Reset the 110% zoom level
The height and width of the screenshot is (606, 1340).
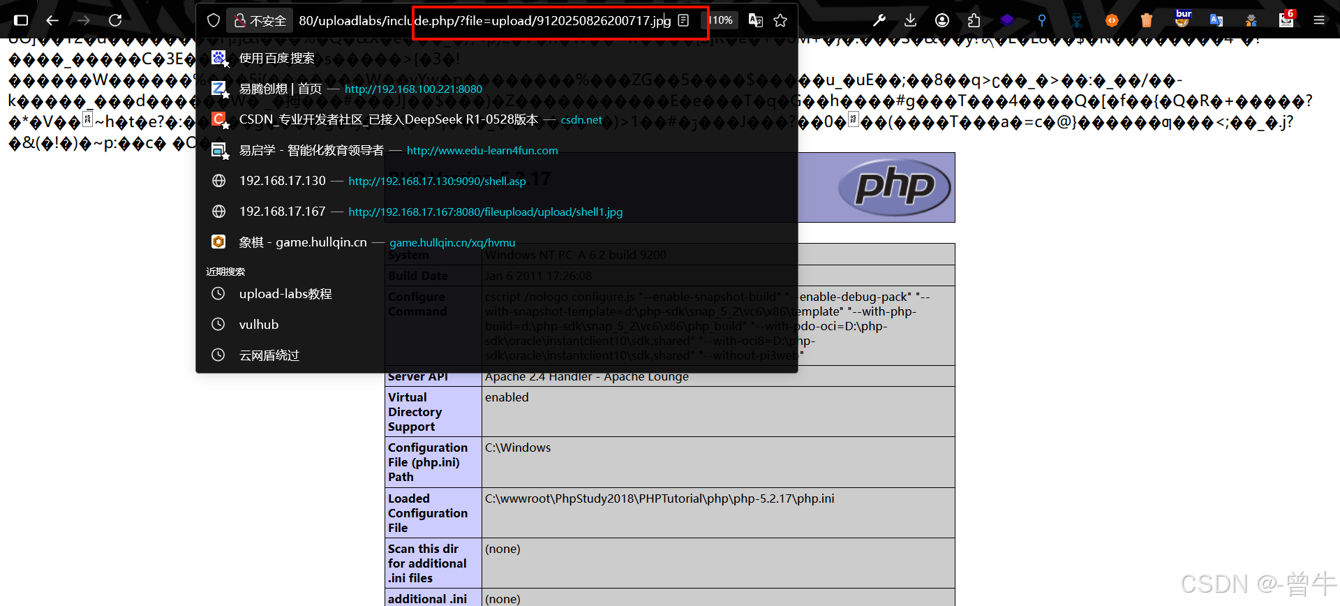(x=721, y=20)
